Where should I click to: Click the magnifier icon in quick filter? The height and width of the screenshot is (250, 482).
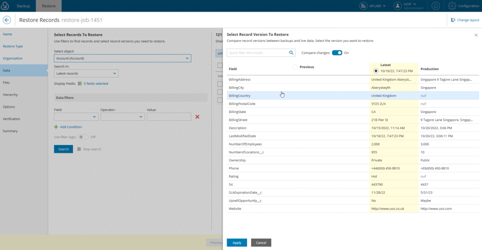pyautogui.click(x=291, y=53)
